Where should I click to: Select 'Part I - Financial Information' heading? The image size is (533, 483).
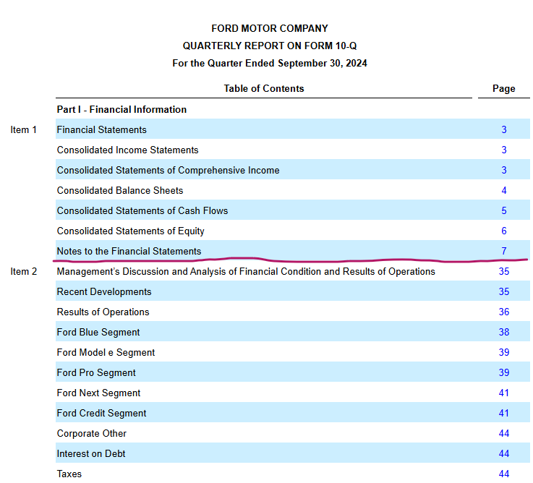tap(121, 109)
